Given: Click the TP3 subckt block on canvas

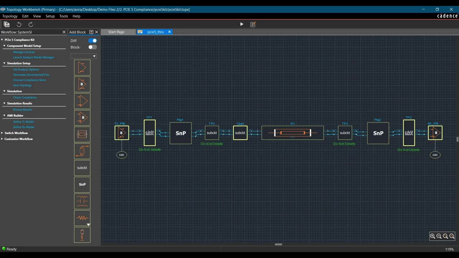Looking at the screenshot, I should [212, 133].
